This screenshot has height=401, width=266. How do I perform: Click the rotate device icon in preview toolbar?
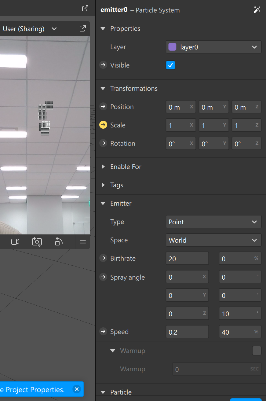click(x=59, y=242)
